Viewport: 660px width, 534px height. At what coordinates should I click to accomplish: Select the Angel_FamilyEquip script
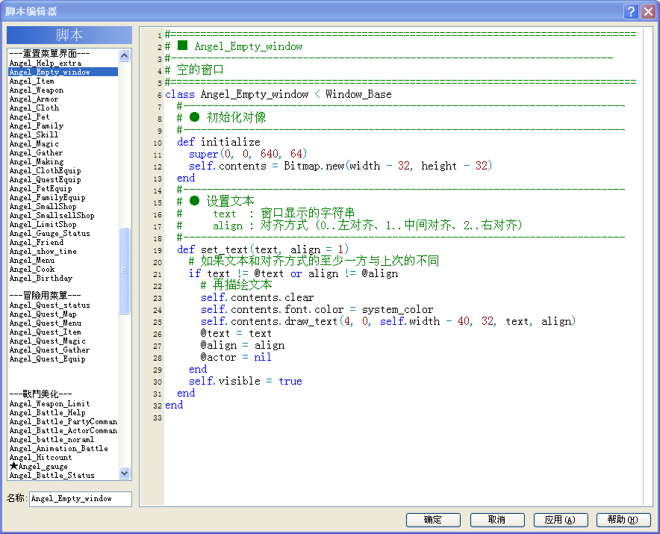pos(48,197)
